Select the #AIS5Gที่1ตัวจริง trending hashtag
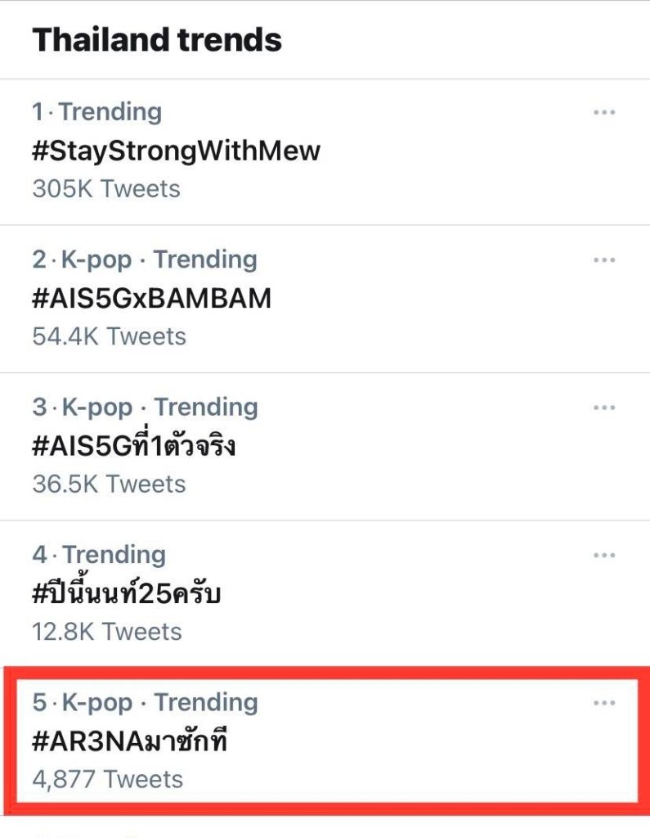The image size is (650, 838). [x=134, y=446]
